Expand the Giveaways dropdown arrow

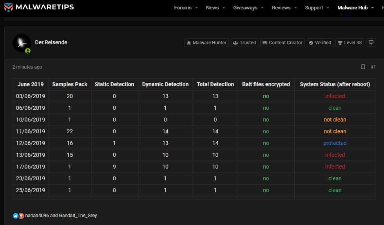coord(262,8)
